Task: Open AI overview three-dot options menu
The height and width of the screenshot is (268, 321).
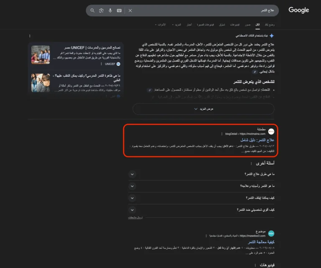Action: pos(30,36)
